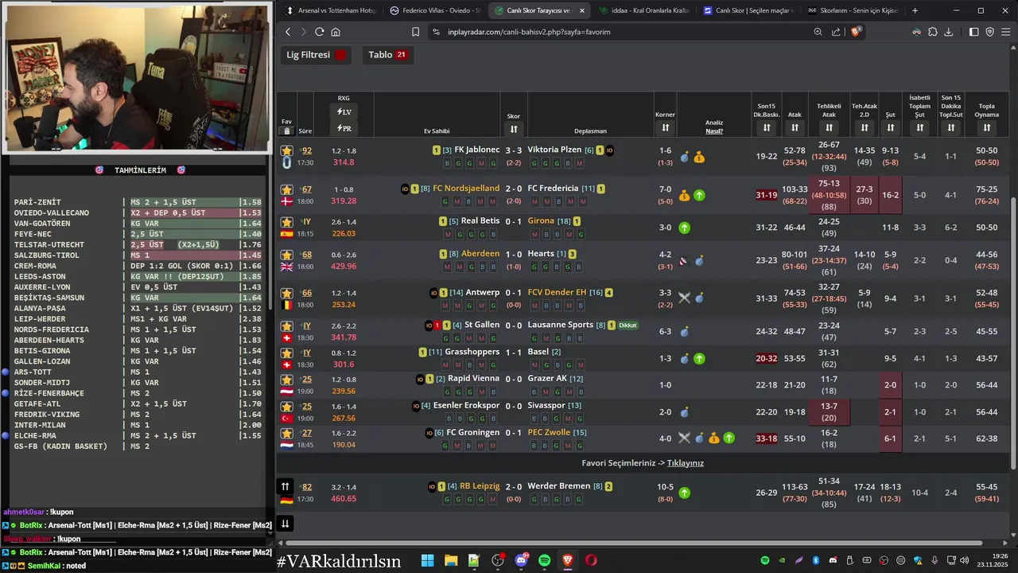The width and height of the screenshot is (1018, 573).
Task: Open the Tablo 21 button
Action: coord(387,55)
